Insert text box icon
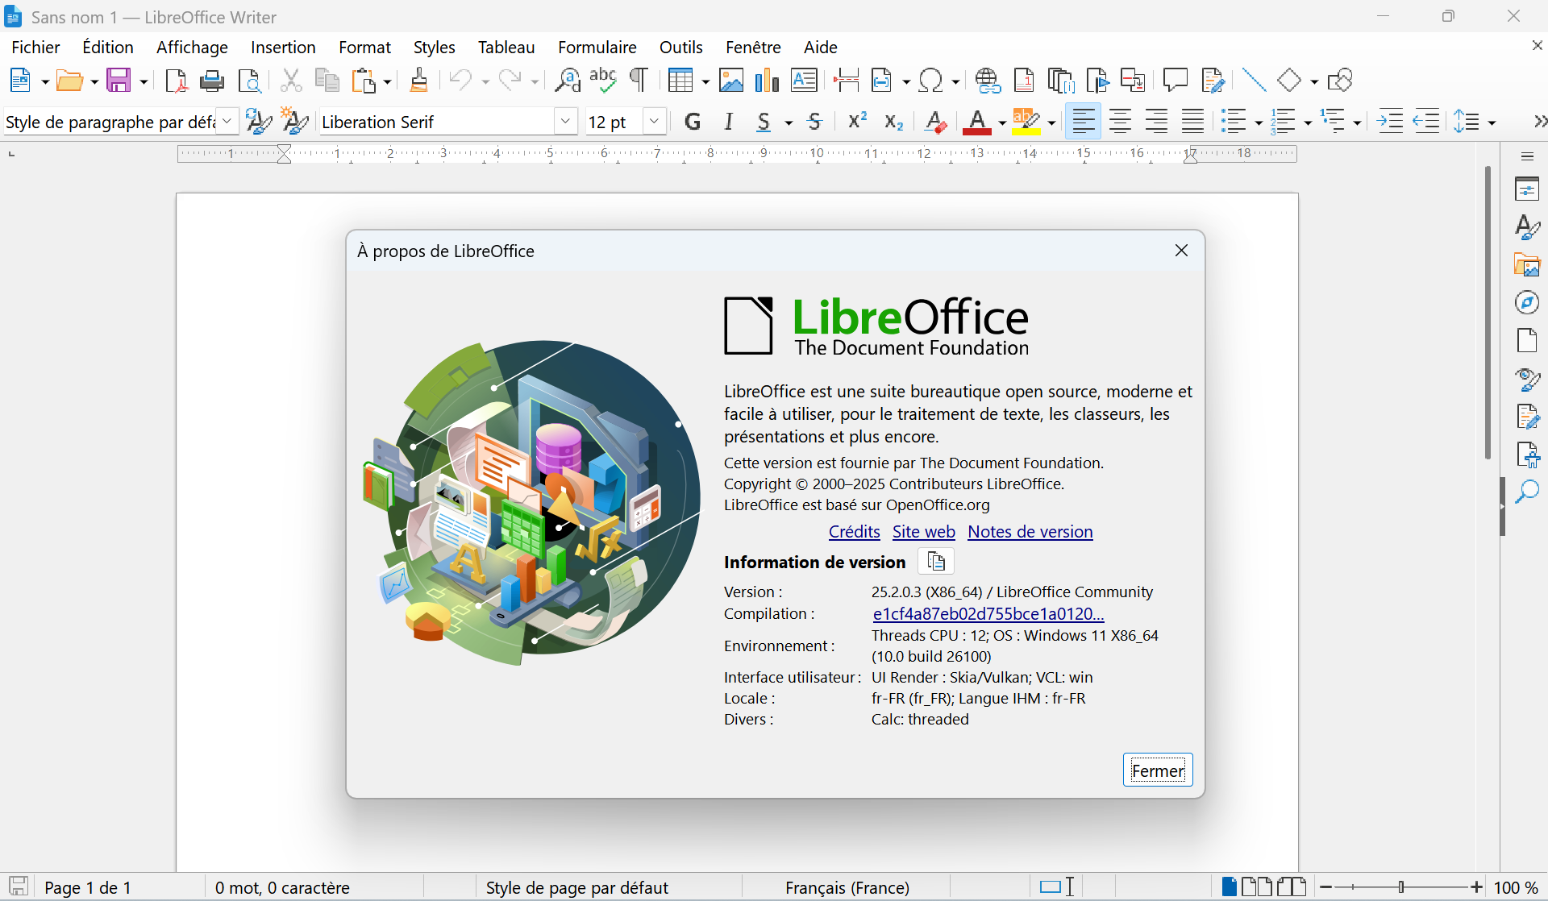The height and width of the screenshot is (901, 1548). point(805,81)
